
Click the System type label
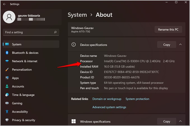[88, 83]
